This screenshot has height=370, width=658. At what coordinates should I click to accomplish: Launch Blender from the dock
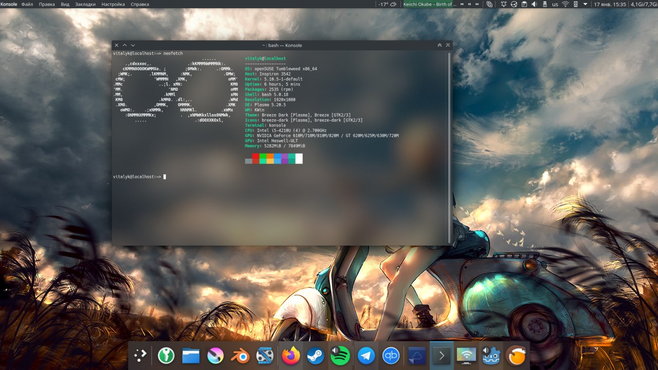240,356
